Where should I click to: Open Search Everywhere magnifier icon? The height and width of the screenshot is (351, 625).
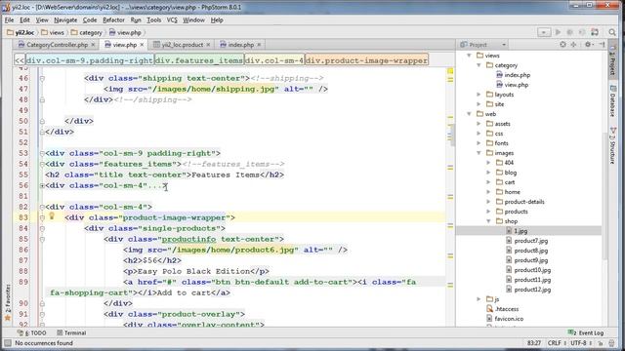click(x=612, y=32)
